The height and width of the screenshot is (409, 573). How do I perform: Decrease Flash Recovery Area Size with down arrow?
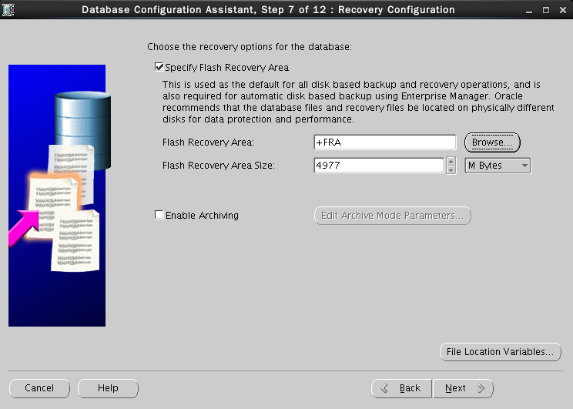point(451,170)
